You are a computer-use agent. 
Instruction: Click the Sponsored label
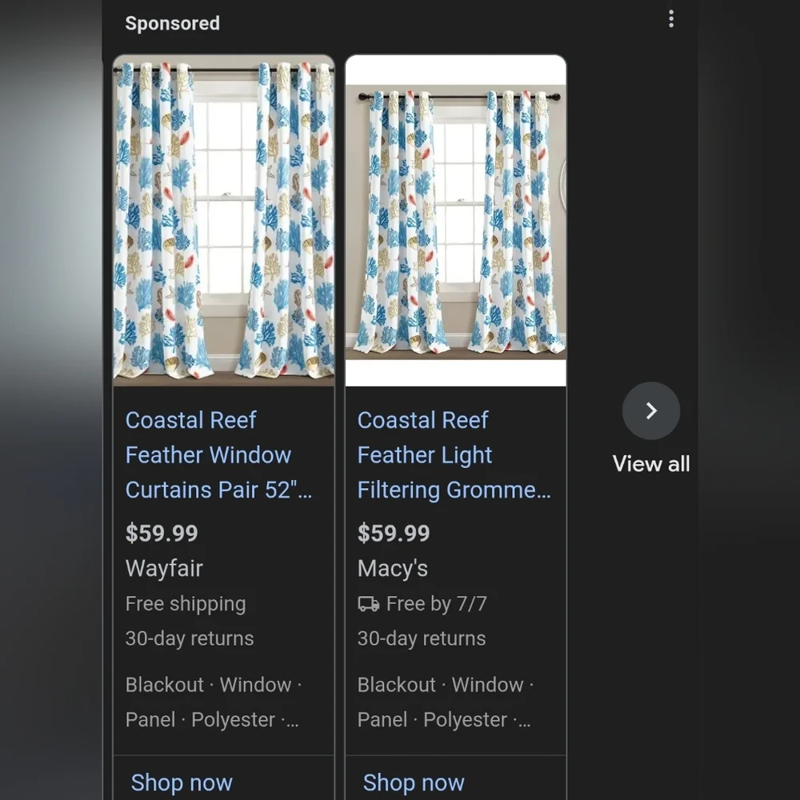pyautogui.click(x=173, y=23)
